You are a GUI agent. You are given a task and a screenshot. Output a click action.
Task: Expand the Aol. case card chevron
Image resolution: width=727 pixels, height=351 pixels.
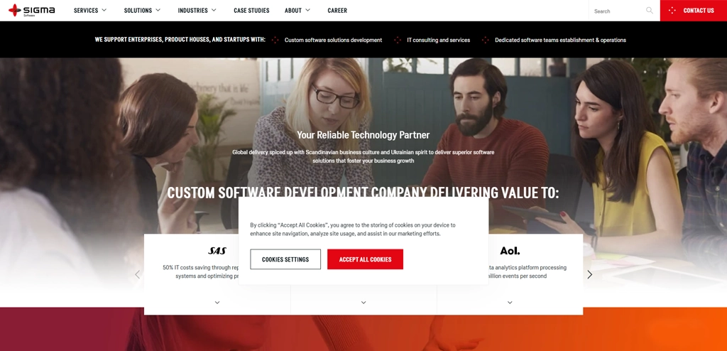pyautogui.click(x=510, y=302)
